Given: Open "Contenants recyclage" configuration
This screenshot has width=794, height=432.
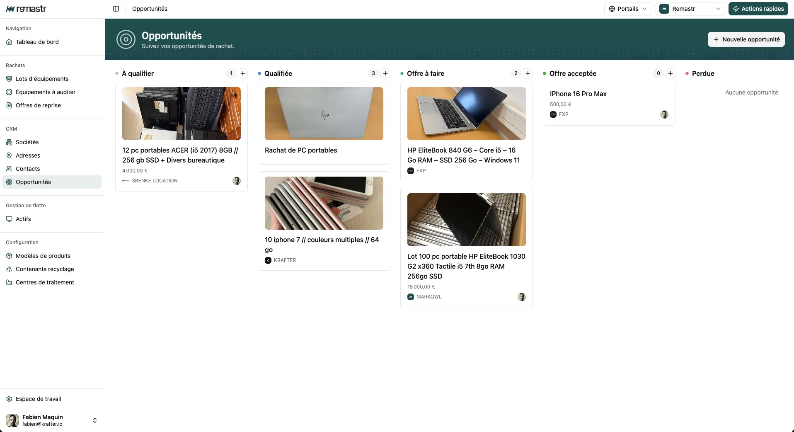Looking at the screenshot, I should [x=44, y=269].
